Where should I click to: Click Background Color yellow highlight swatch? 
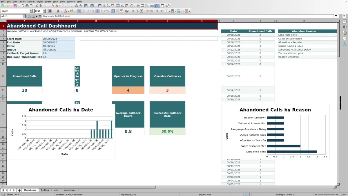(x=72, y=11)
